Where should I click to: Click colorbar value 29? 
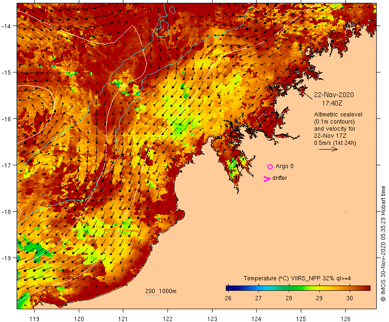point(319,298)
